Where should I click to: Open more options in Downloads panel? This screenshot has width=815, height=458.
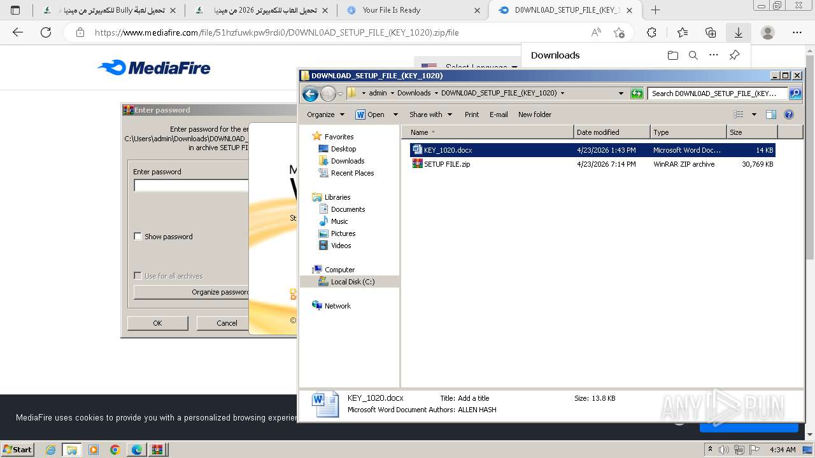[714, 55]
